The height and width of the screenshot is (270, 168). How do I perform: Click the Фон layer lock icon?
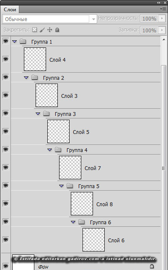(x=152, y=266)
